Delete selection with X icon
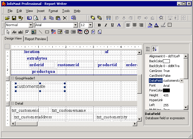 [x=65, y=18]
